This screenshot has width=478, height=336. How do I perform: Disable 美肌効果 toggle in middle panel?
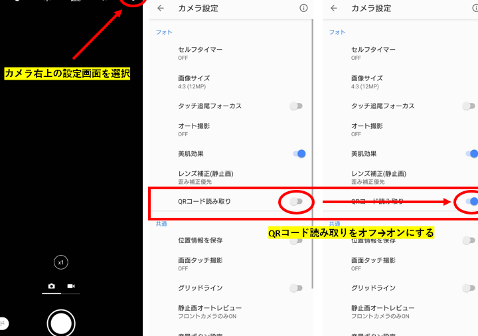click(x=298, y=153)
